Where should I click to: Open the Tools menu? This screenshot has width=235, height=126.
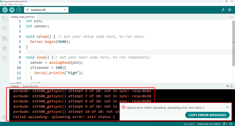coord(16,4)
